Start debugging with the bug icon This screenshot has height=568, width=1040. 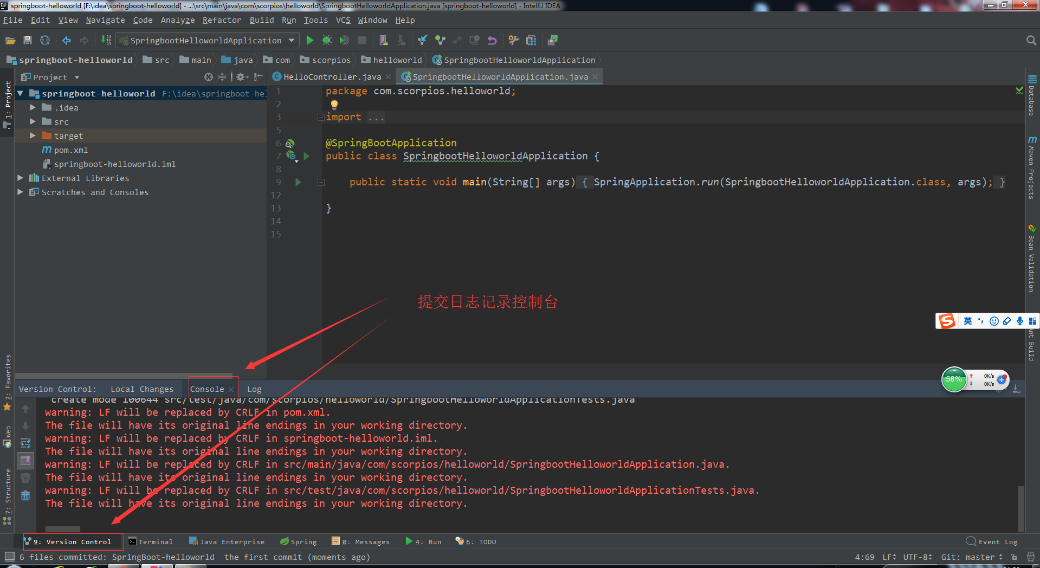click(327, 40)
